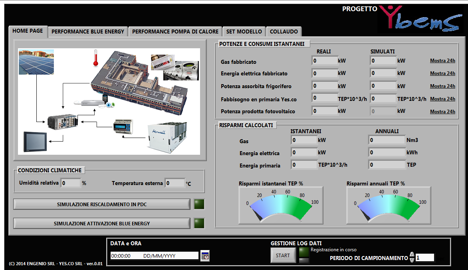Show 24h chart for Energia elettrica fabbricato
The height and width of the screenshot is (270, 468).
[x=442, y=73]
